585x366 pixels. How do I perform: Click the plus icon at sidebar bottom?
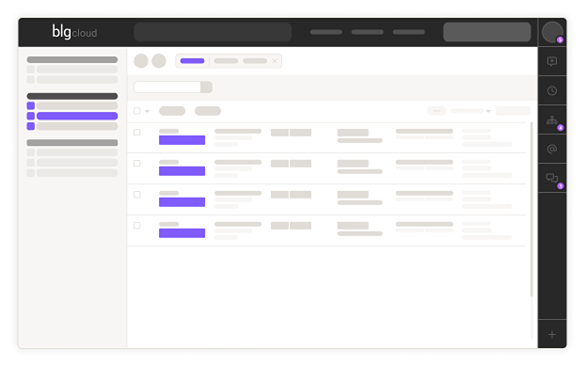click(x=552, y=334)
